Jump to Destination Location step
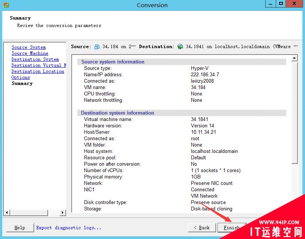 click(x=38, y=71)
